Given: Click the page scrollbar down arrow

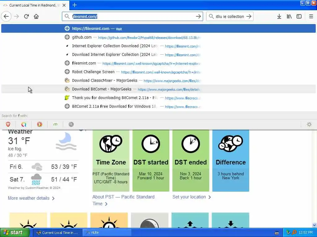Looking at the screenshot, I should [x=314, y=225].
